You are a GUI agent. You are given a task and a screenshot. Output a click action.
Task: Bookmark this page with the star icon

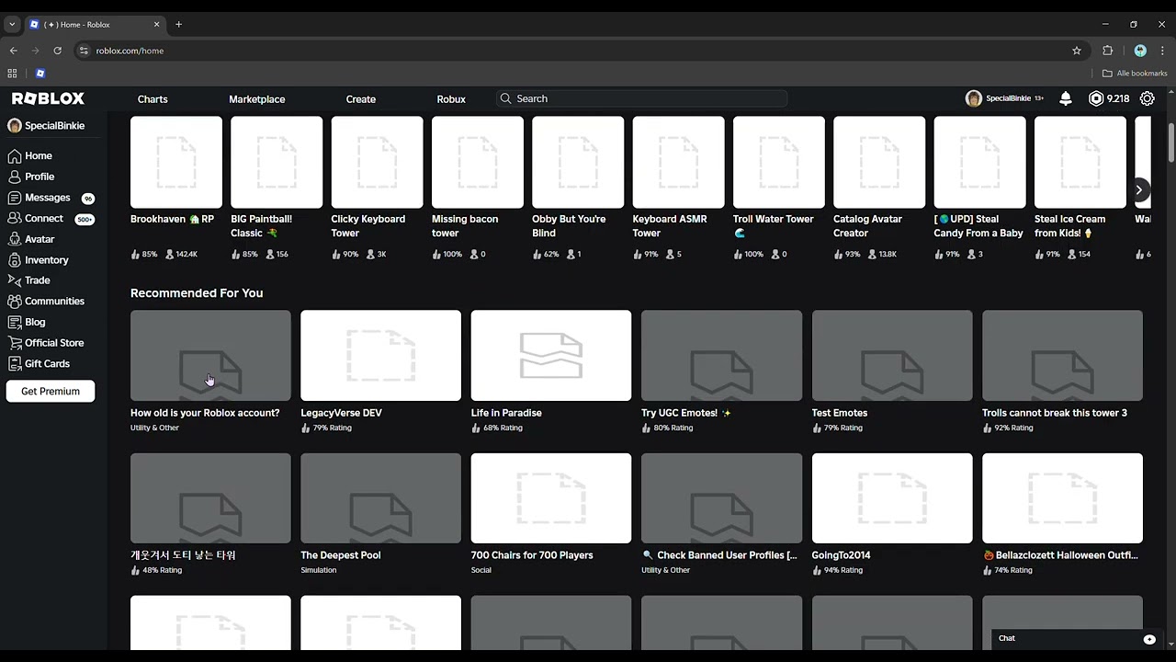[x=1077, y=51]
